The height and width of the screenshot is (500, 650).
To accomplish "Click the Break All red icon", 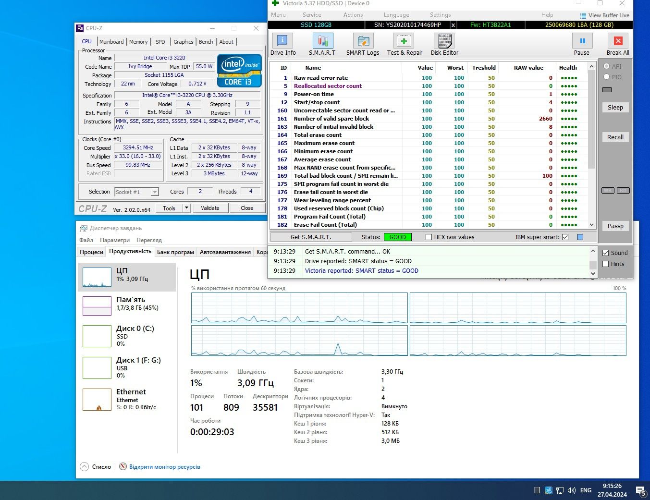I will 618,41.
